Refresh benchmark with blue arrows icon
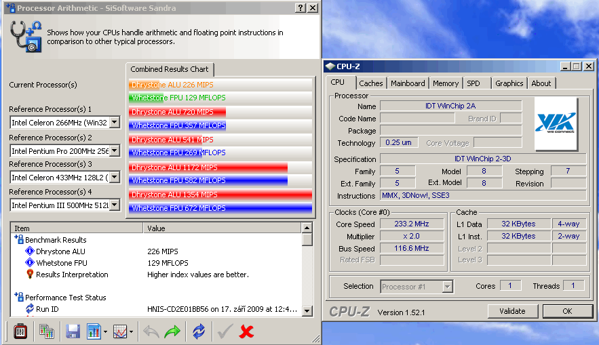Screen dimensions: 599x345 point(199,331)
